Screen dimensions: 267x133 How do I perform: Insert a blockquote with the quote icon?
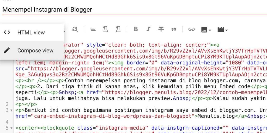[x=174, y=29]
